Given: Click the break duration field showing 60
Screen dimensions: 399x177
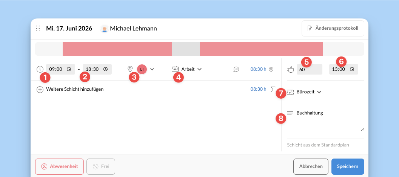Looking at the screenshot, I should tap(310, 69).
